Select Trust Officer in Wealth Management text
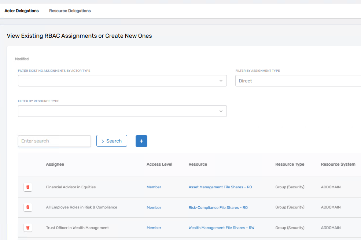 click(77, 228)
